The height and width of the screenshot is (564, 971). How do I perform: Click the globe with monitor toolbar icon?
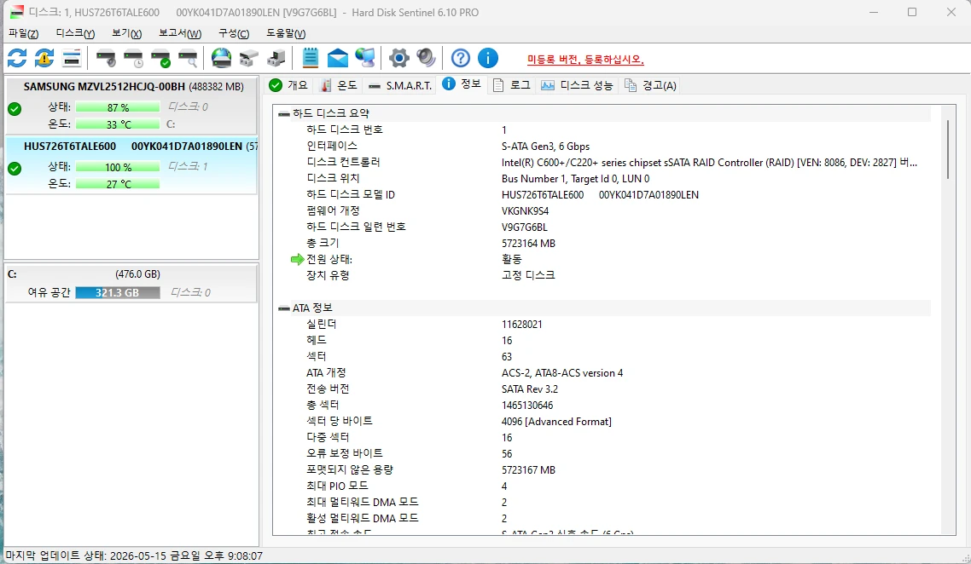(x=364, y=58)
